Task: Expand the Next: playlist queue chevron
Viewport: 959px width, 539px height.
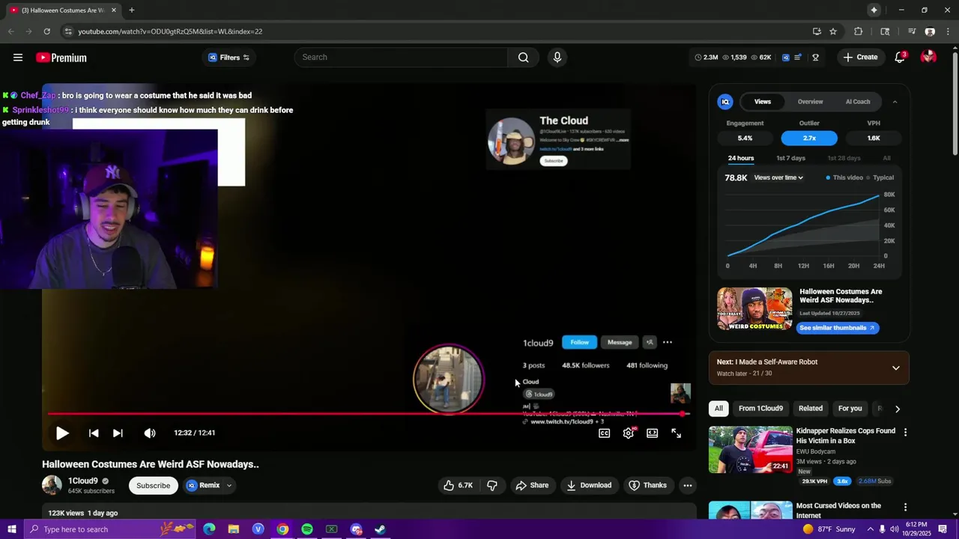Action: [896, 368]
